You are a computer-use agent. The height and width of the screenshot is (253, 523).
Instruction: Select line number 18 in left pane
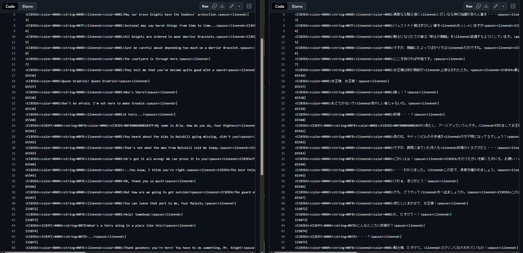[14, 81]
